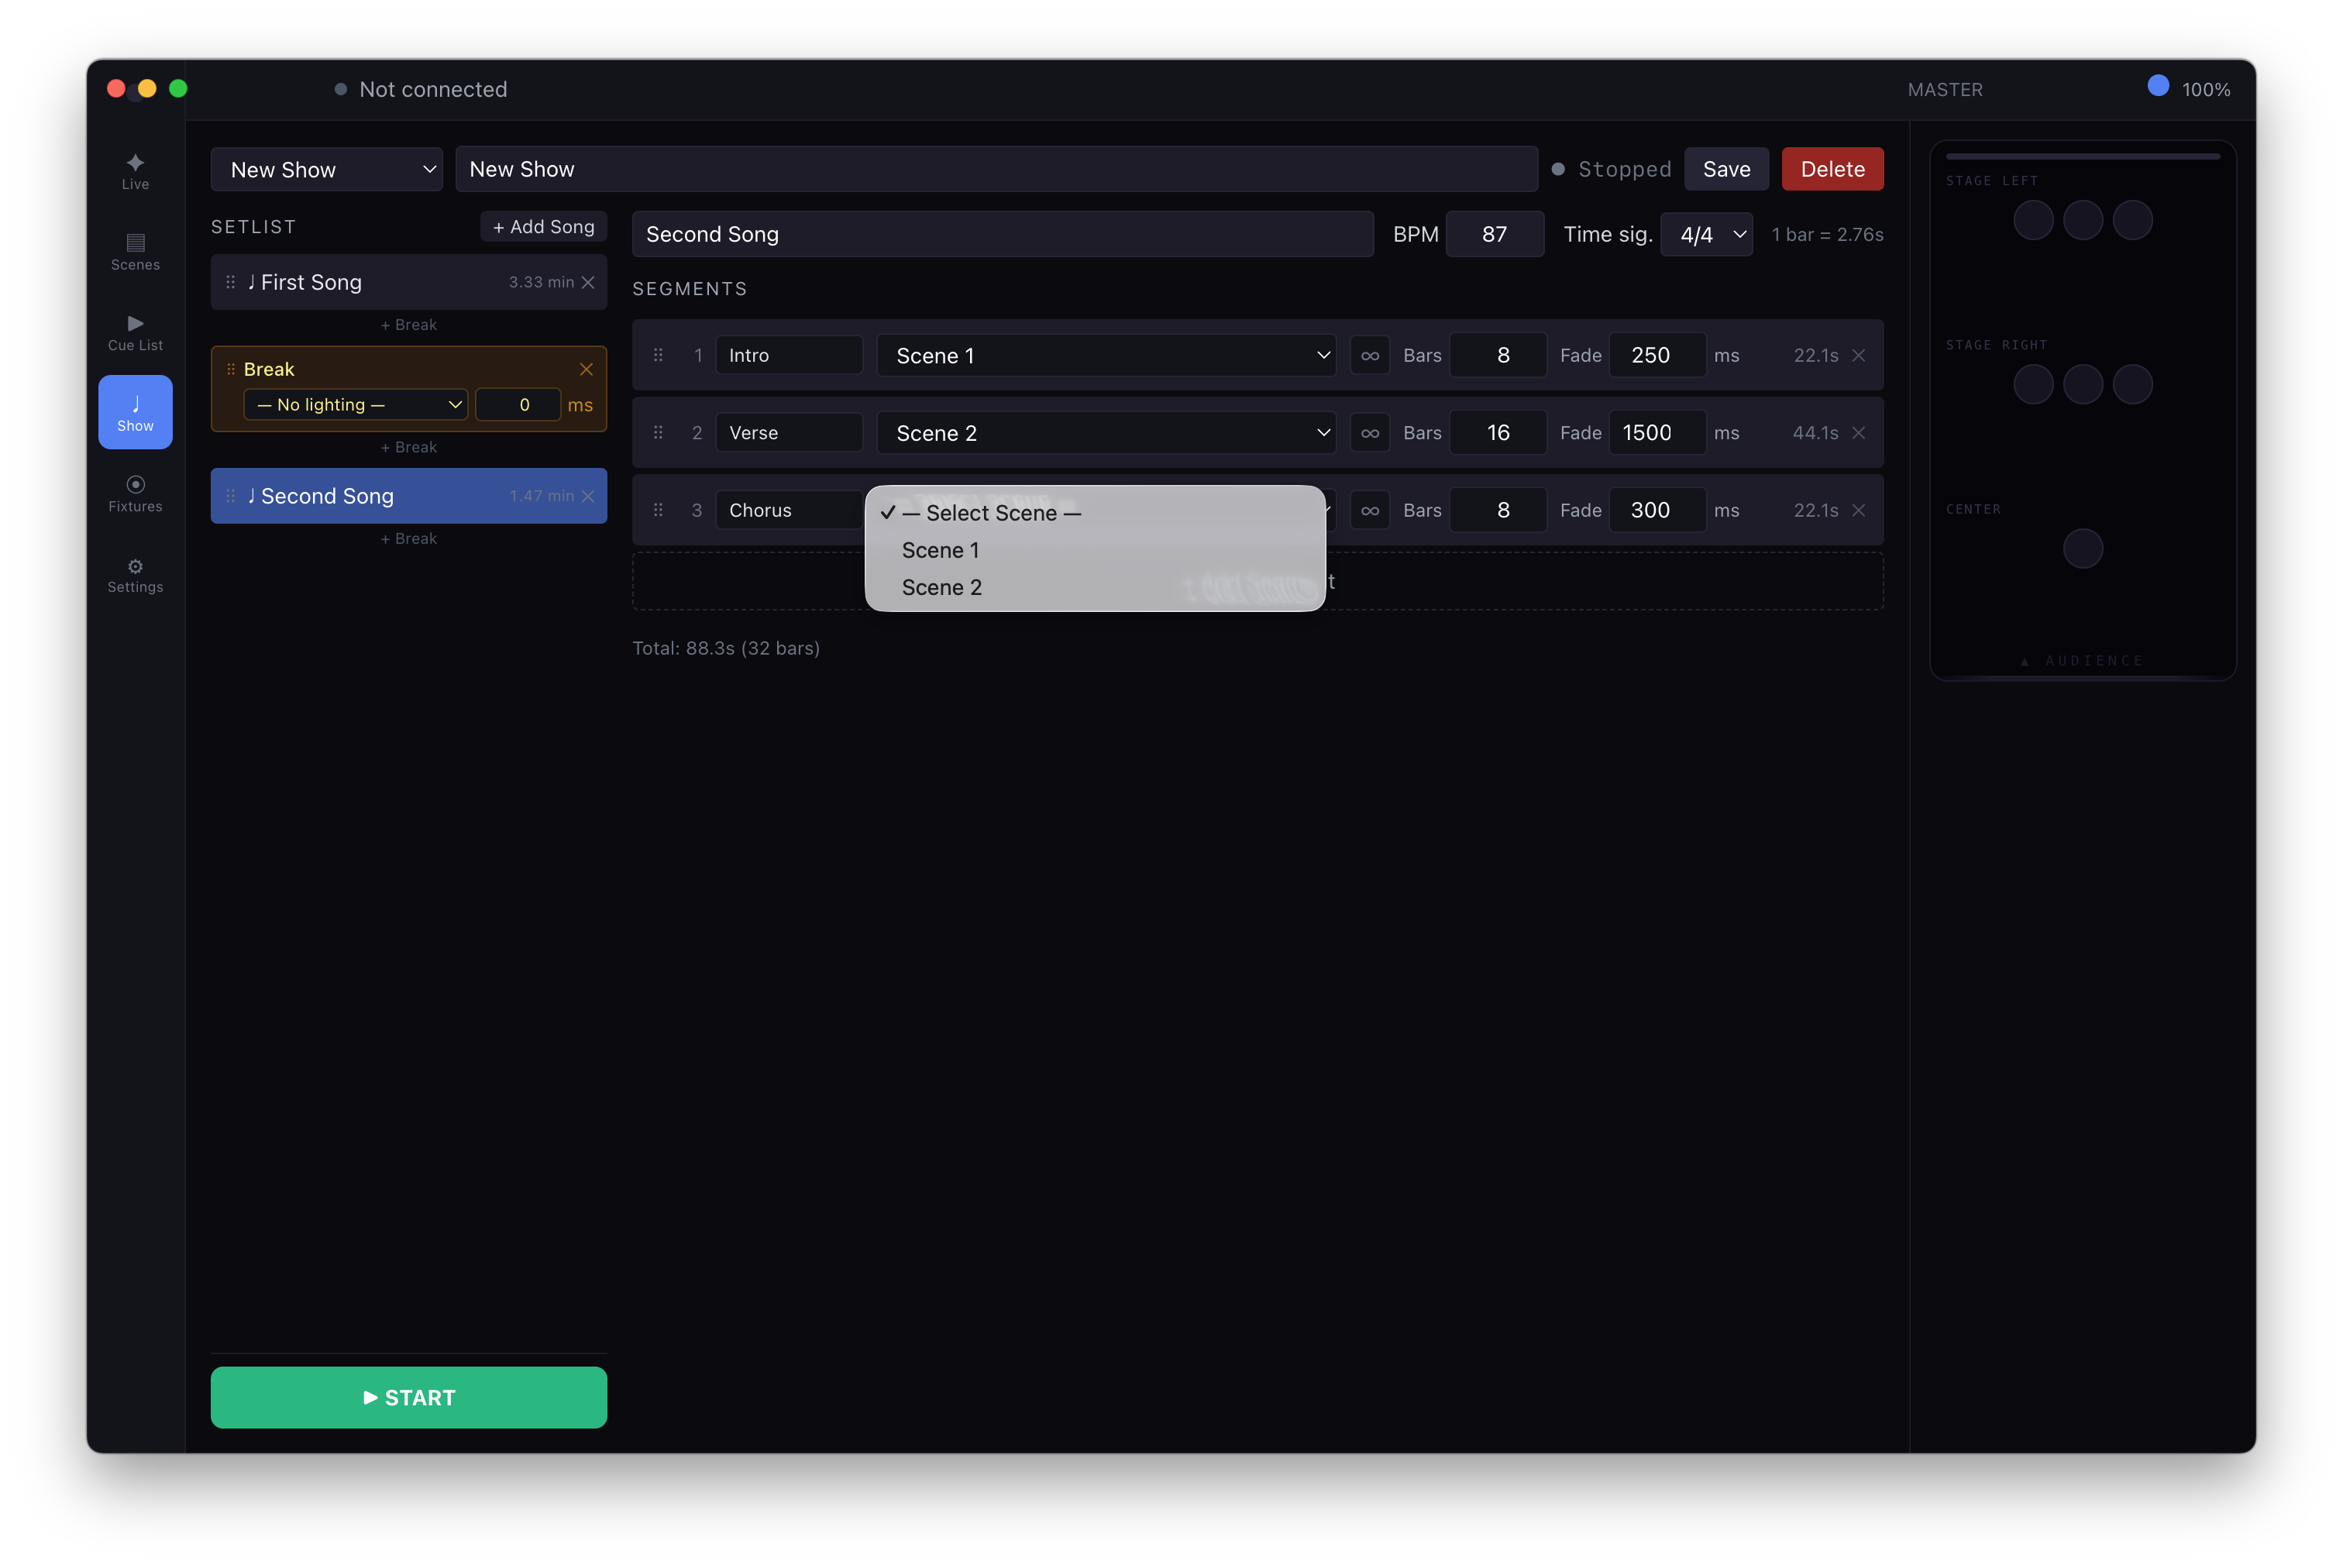Screen dimensions: 2343x1568
Task: Click the red Delete button
Action: [x=1832, y=169]
